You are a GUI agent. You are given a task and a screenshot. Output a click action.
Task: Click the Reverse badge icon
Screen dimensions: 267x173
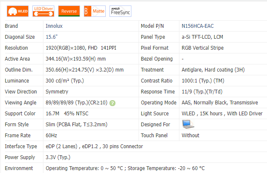(x=69, y=11)
